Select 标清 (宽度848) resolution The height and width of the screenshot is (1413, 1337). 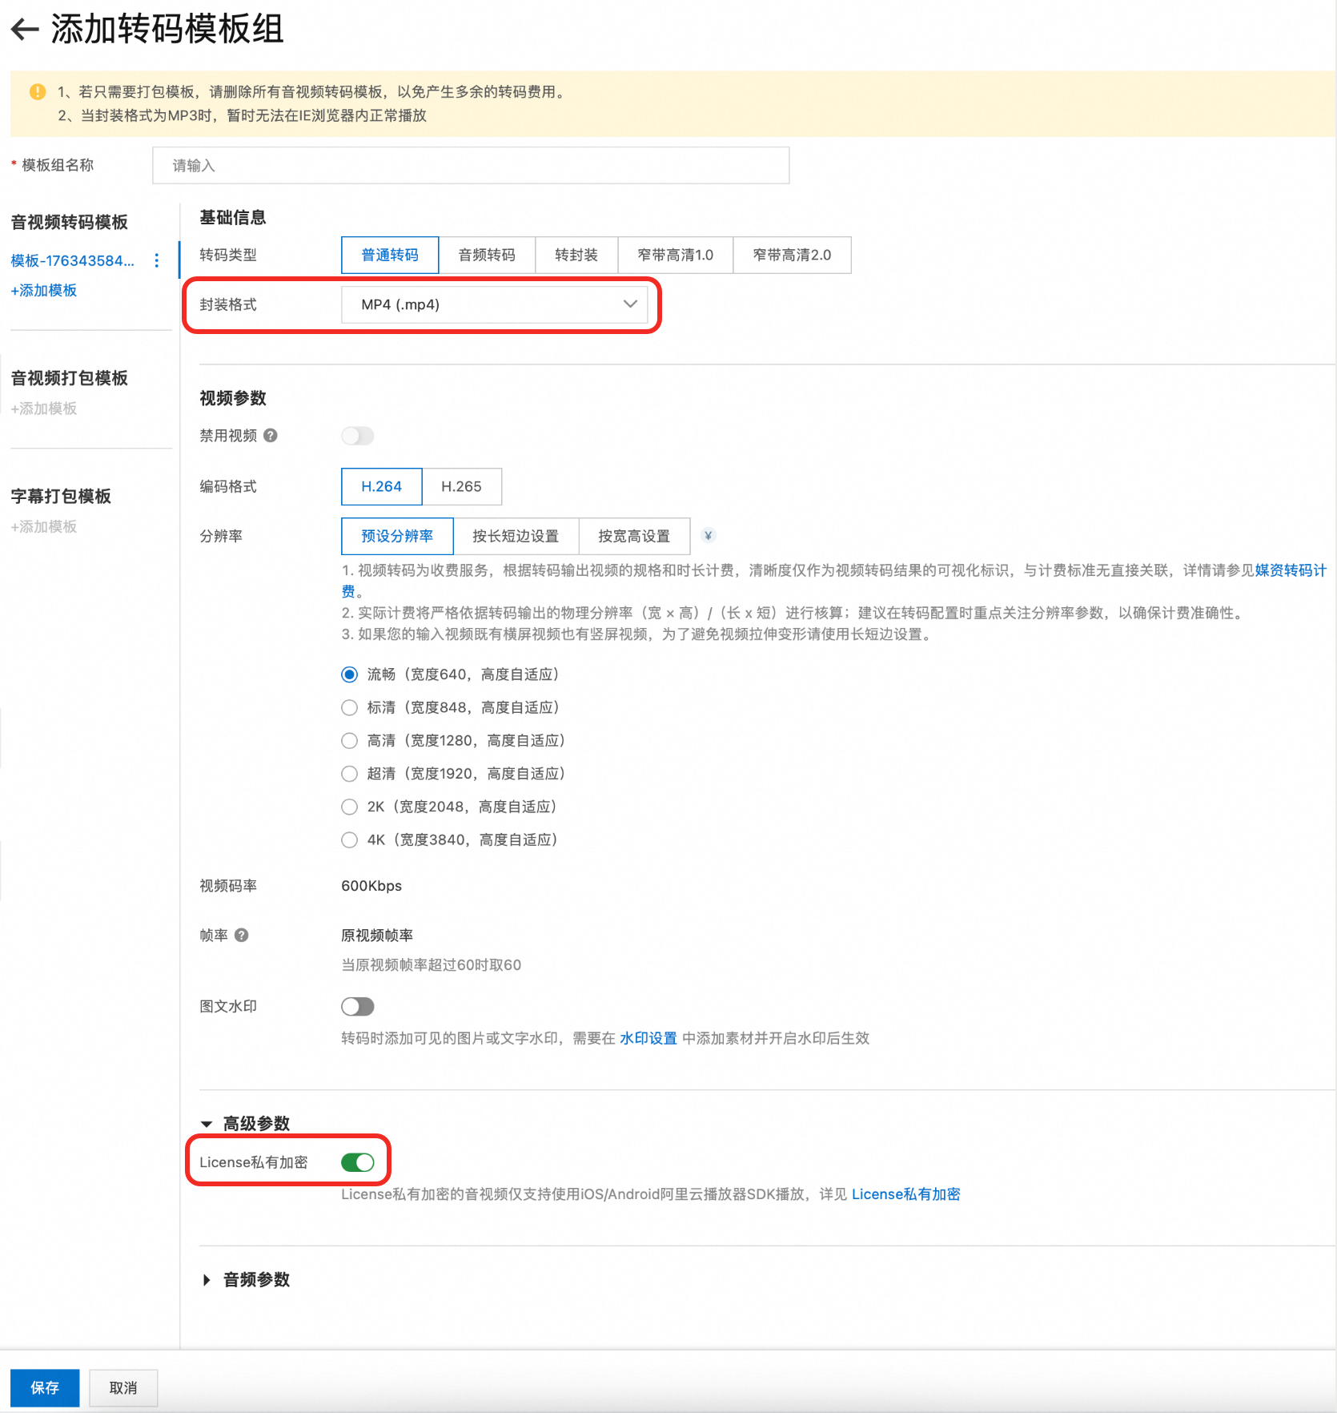[x=350, y=707]
